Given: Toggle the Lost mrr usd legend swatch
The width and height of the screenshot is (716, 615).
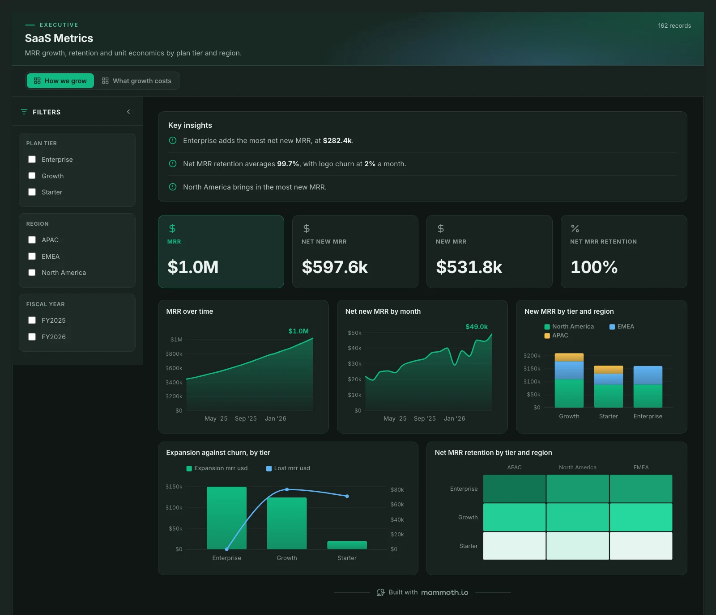Looking at the screenshot, I should [269, 468].
